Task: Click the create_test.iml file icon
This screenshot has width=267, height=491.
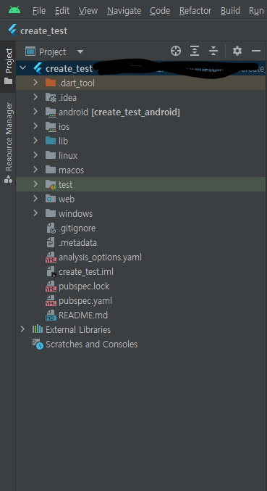Action: 51,271
